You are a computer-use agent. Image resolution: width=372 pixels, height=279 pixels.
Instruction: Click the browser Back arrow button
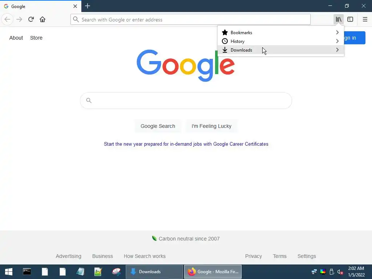point(7,20)
